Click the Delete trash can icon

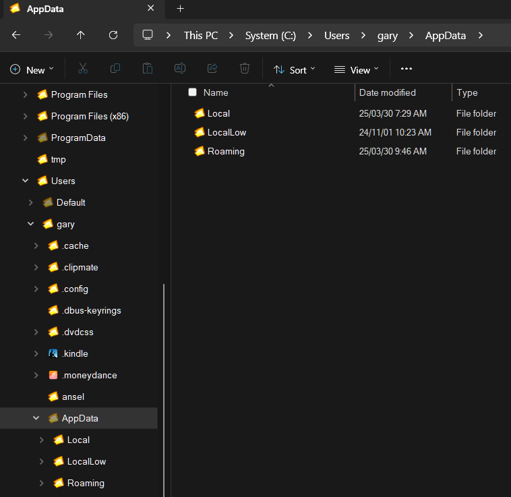(245, 69)
